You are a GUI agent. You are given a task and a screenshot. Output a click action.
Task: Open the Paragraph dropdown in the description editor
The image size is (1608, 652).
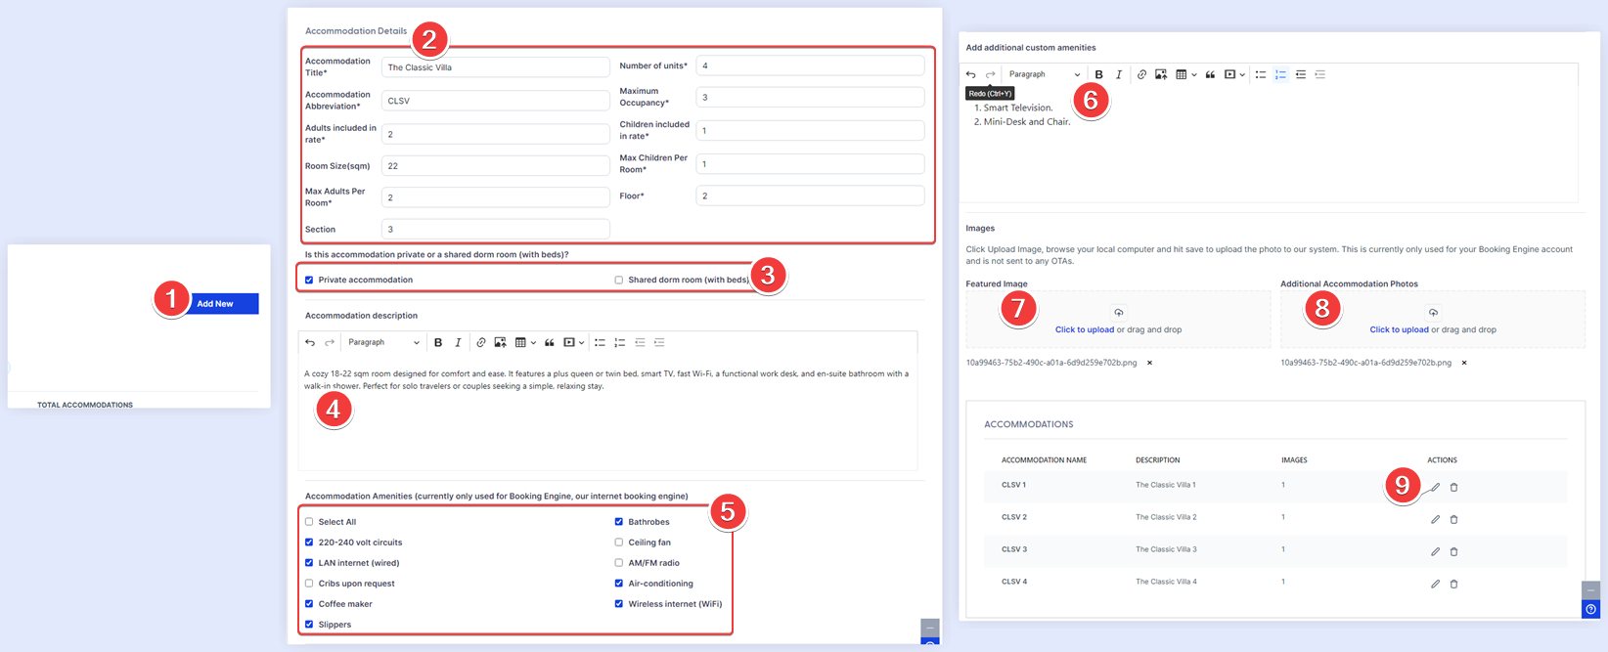coord(383,343)
